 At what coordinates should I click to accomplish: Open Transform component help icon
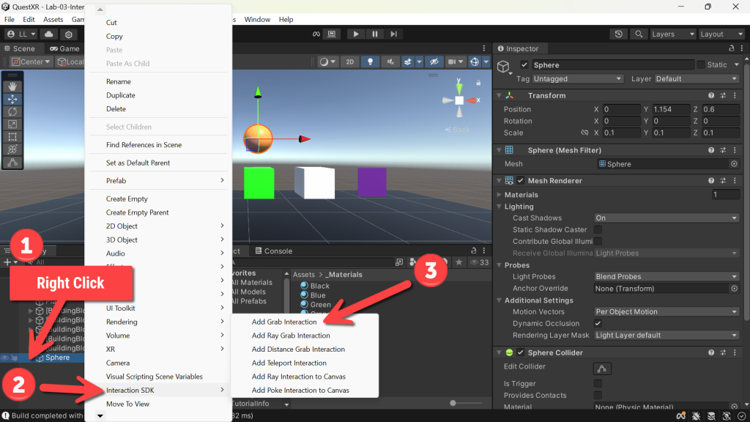(711, 96)
